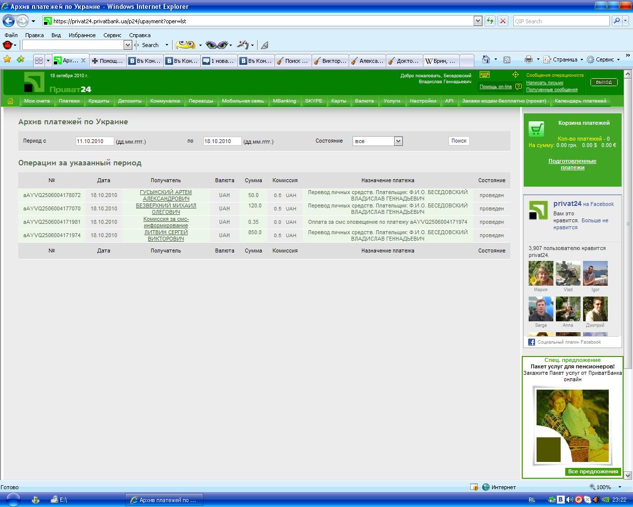The height and width of the screenshot is (507, 633).
Task: Open the Избранное browser menu
Action: pyautogui.click(x=82, y=35)
